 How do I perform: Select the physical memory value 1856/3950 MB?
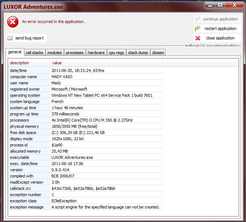tap(74, 126)
